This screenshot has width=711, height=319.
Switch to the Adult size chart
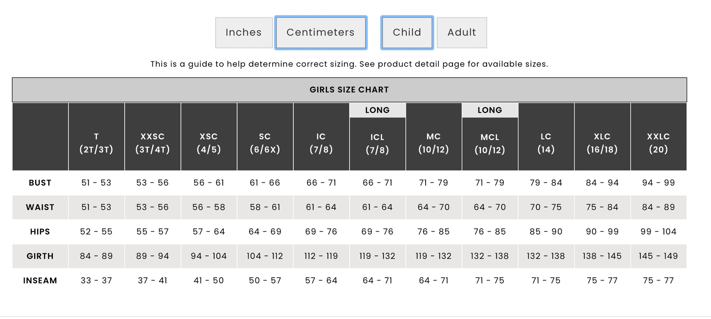click(x=462, y=33)
